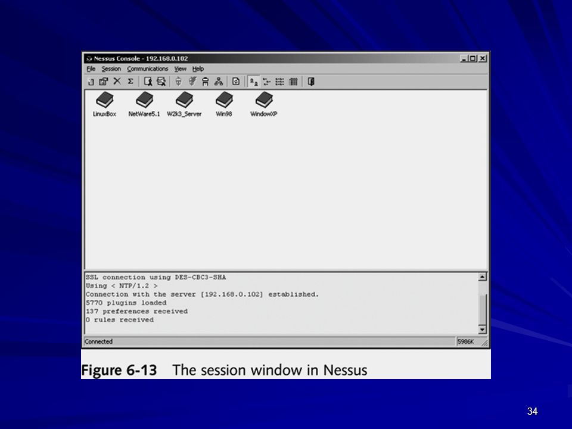Close the Nessus Console window
The height and width of the screenshot is (429, 572).
tap(483, 58)
